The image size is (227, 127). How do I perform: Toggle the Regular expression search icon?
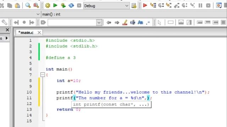click(x=148, y=23)
